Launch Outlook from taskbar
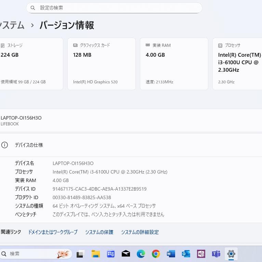Image resolution: width=262 pixels, height=262 pixels. coord(186,254)
